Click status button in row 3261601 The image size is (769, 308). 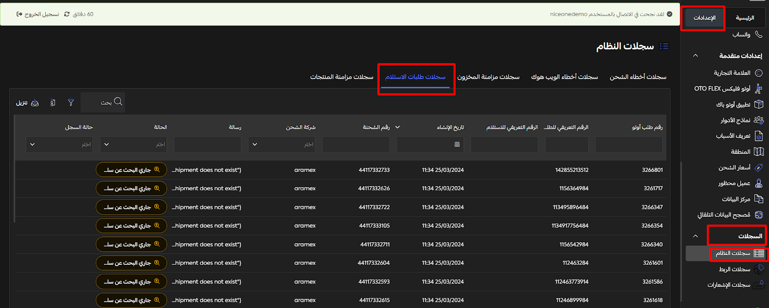pyautogui.click(x=131, y=263)
